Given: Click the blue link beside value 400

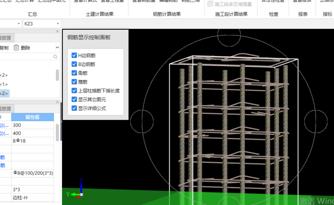Looking at the screenshot, I should tap(5, 133).
